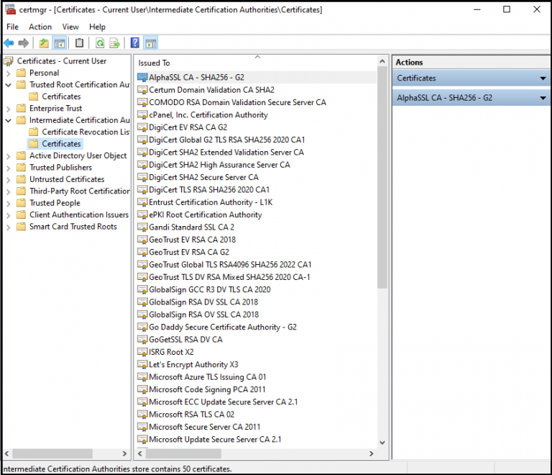Viewport: 552px width, 475px height.
Task: Click the Forward arrow toolbar icon
Action: [x=23, y=43]
